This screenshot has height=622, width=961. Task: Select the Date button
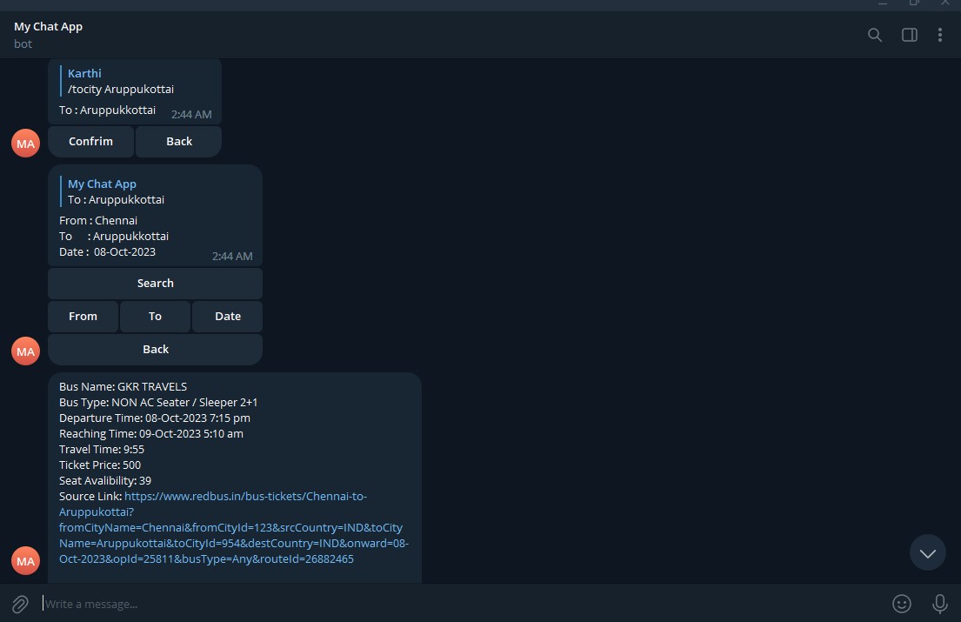pos(227,316)
